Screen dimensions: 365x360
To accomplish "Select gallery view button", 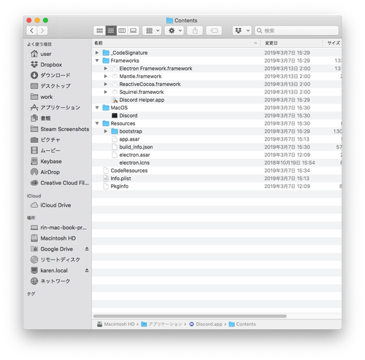I will coord(133,31).
